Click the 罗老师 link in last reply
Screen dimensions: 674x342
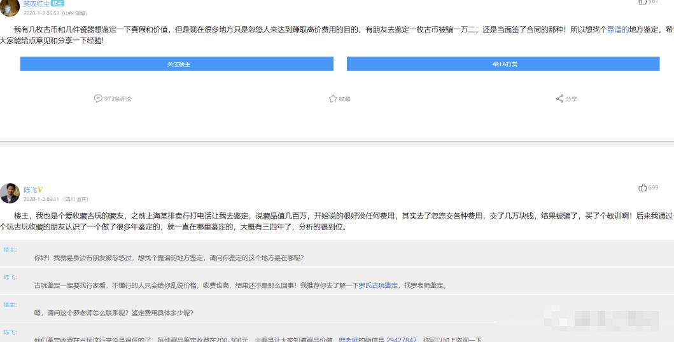(349, 339)
